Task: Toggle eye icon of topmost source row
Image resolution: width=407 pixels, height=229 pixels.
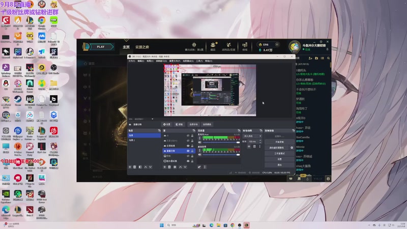Action: pyautogui.click(x=188, y=135)
